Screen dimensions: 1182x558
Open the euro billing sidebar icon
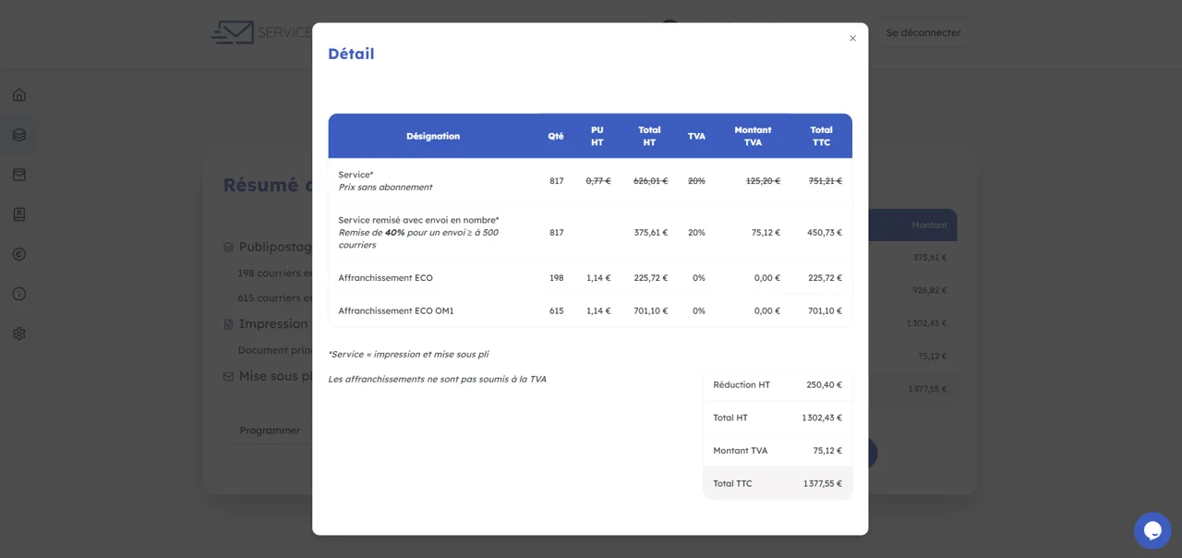pyautogui.click(x=19, y=254)
